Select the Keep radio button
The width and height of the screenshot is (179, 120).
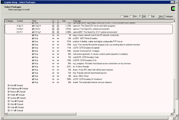(122, 16)
